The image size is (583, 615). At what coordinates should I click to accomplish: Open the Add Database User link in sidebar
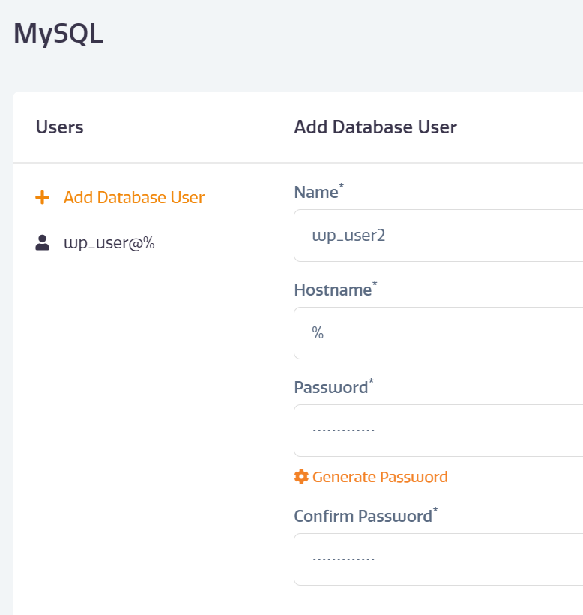pyautogui.click(x=134, y=197)
